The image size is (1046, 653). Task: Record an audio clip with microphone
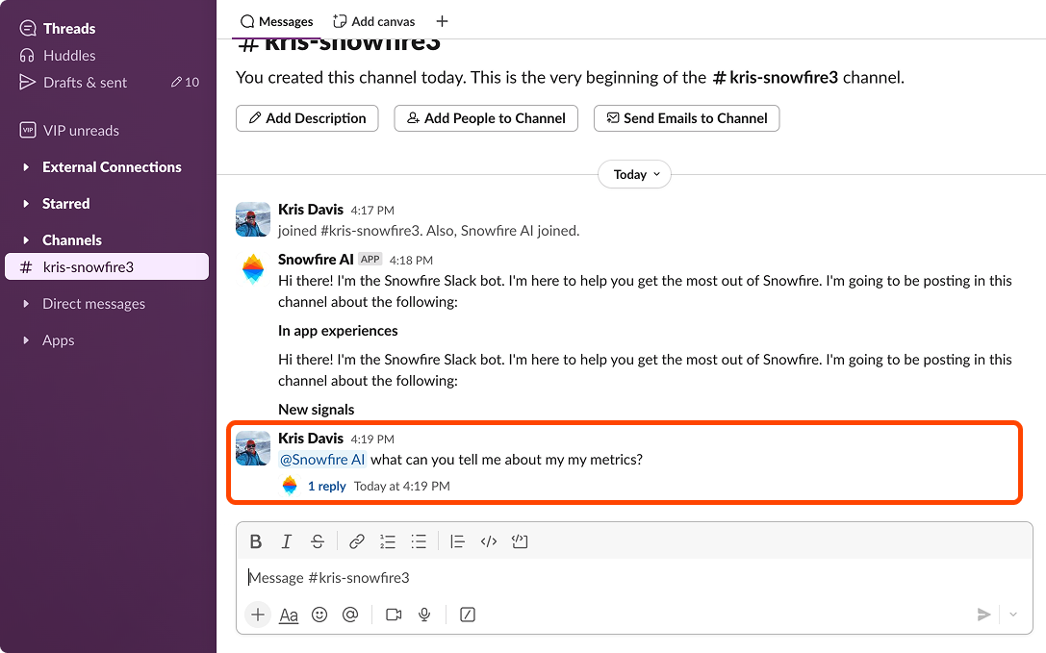(424, 615)
